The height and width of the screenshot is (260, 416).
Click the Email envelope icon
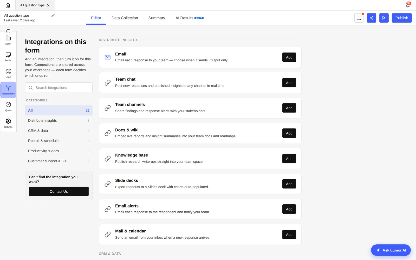(108, 57)
